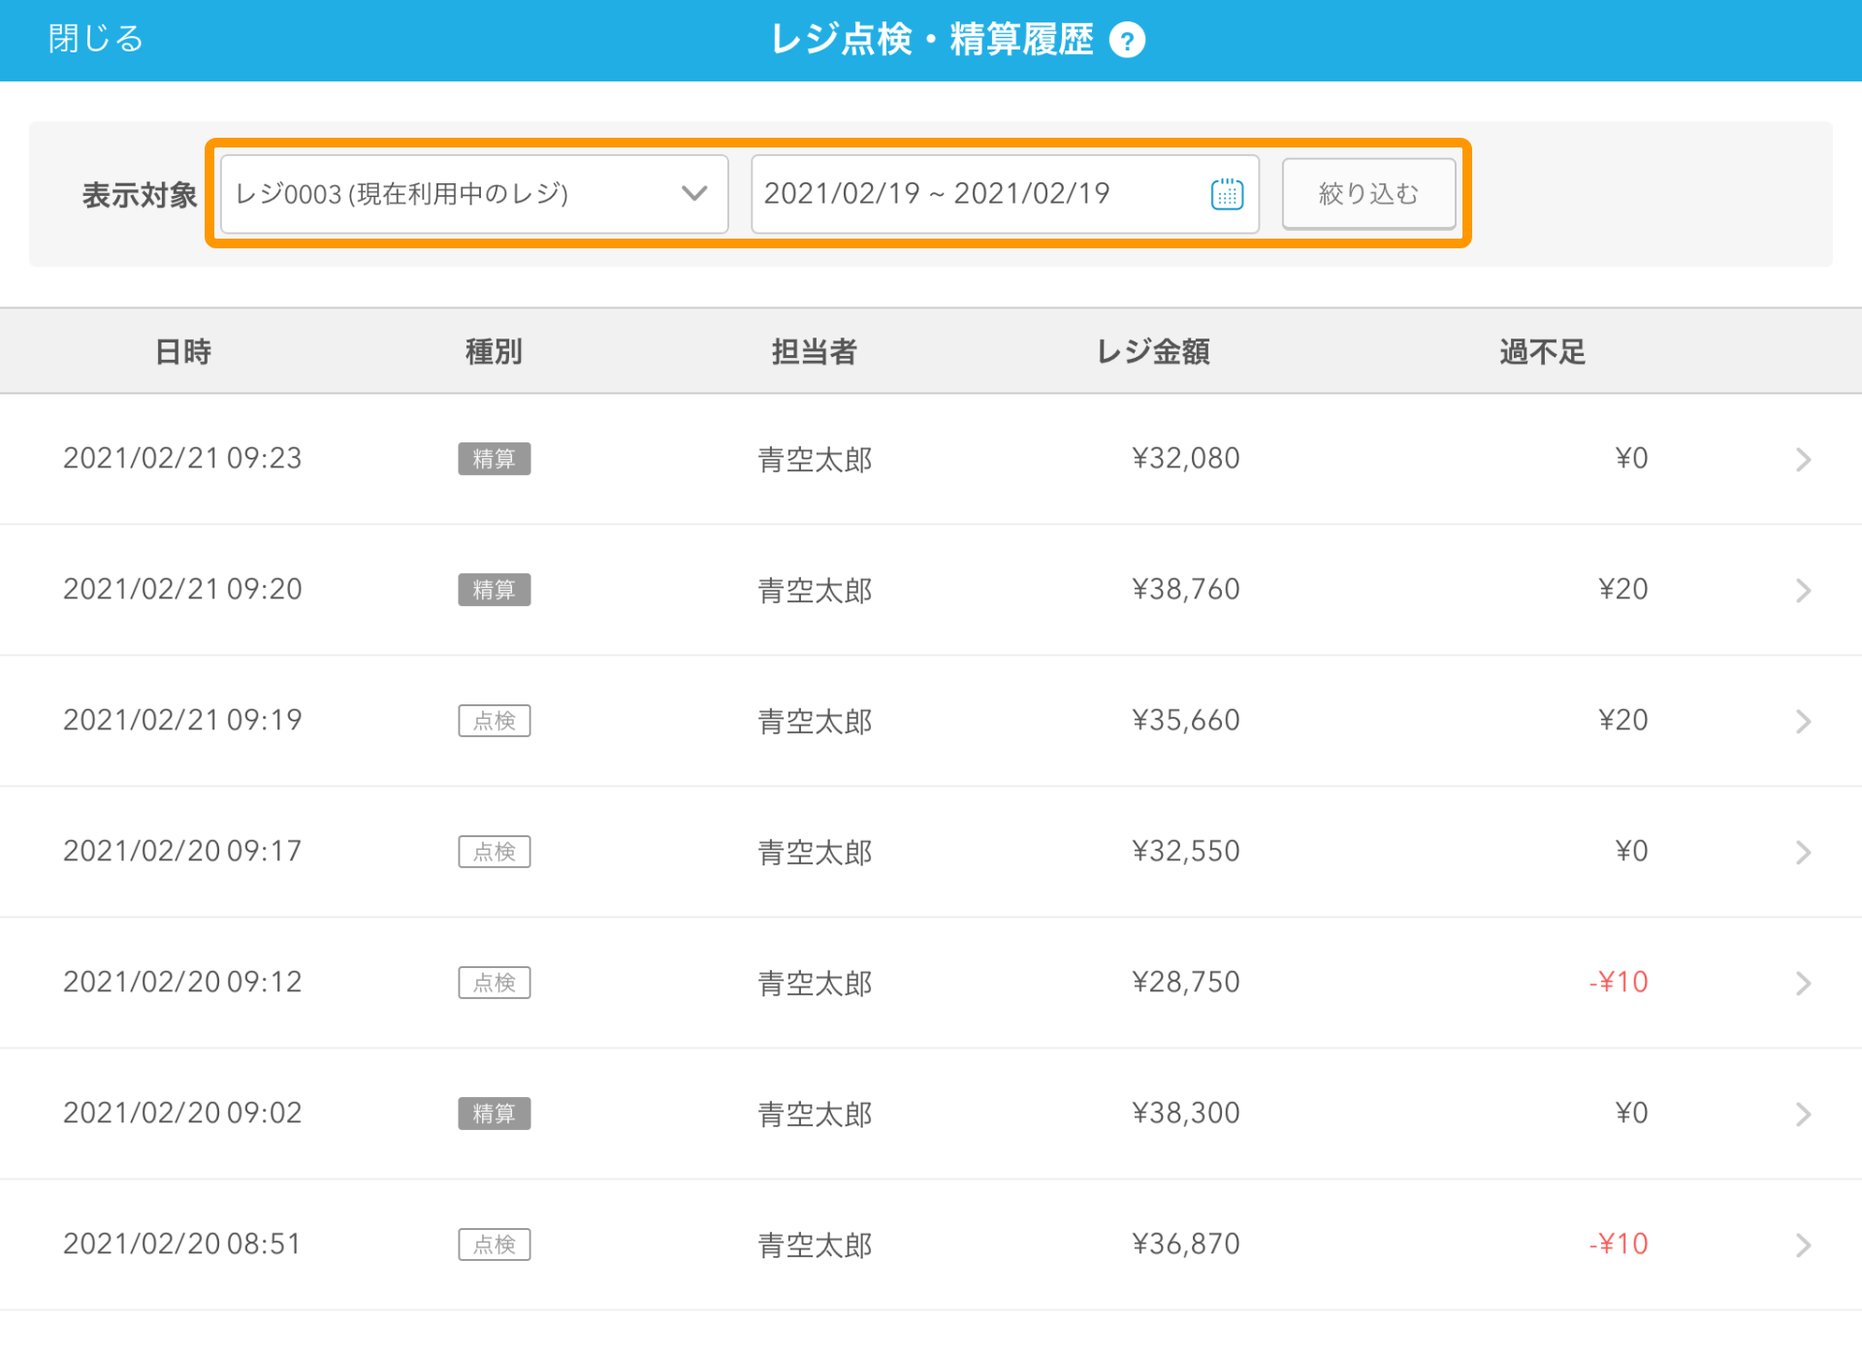This screenshot has height=1358, width=1862.
Task: Select date 2021/02/20 08:51
Action: tap(182, 1244)
